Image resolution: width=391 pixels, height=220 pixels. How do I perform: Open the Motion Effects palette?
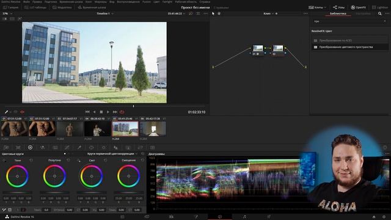point(55,147)
